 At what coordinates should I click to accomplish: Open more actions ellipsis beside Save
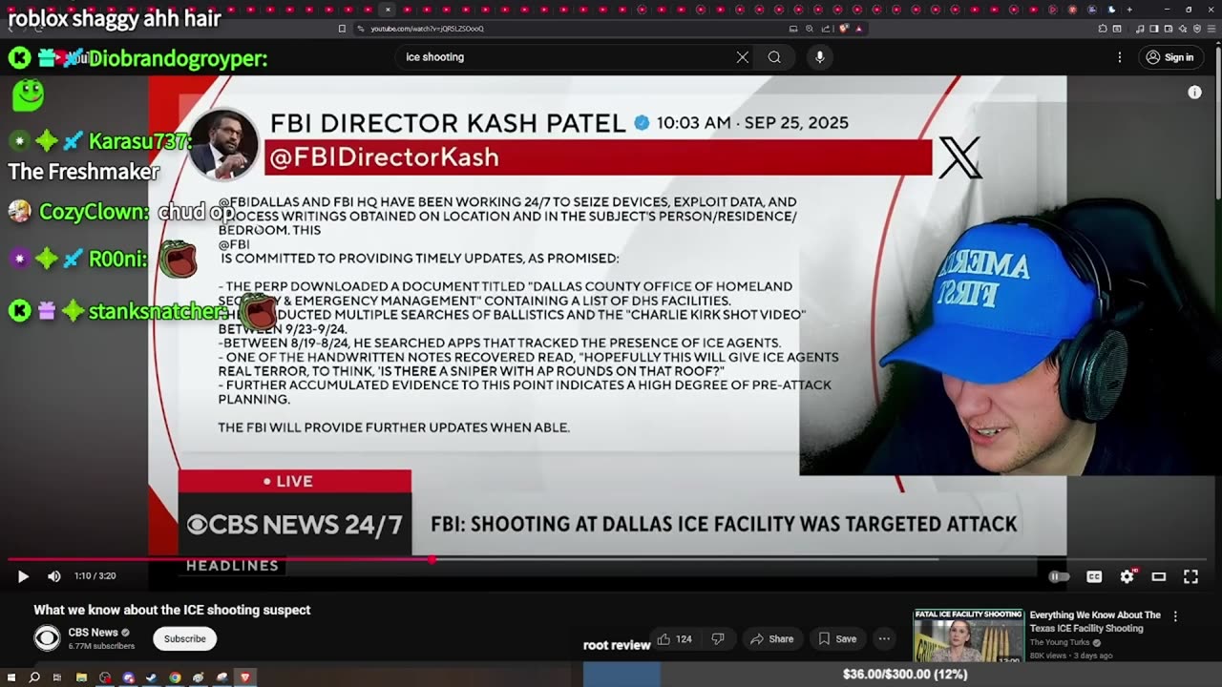885,639
